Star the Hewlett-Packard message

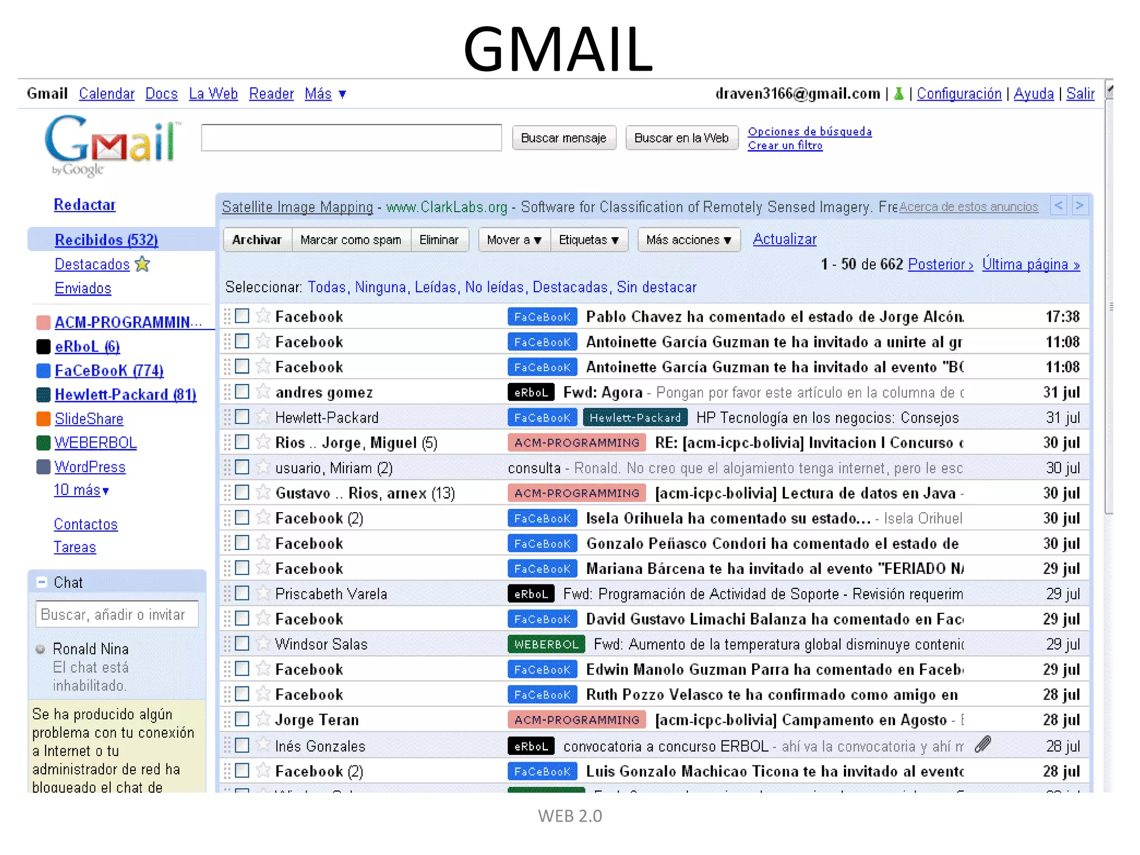click(x=263, y=417)
